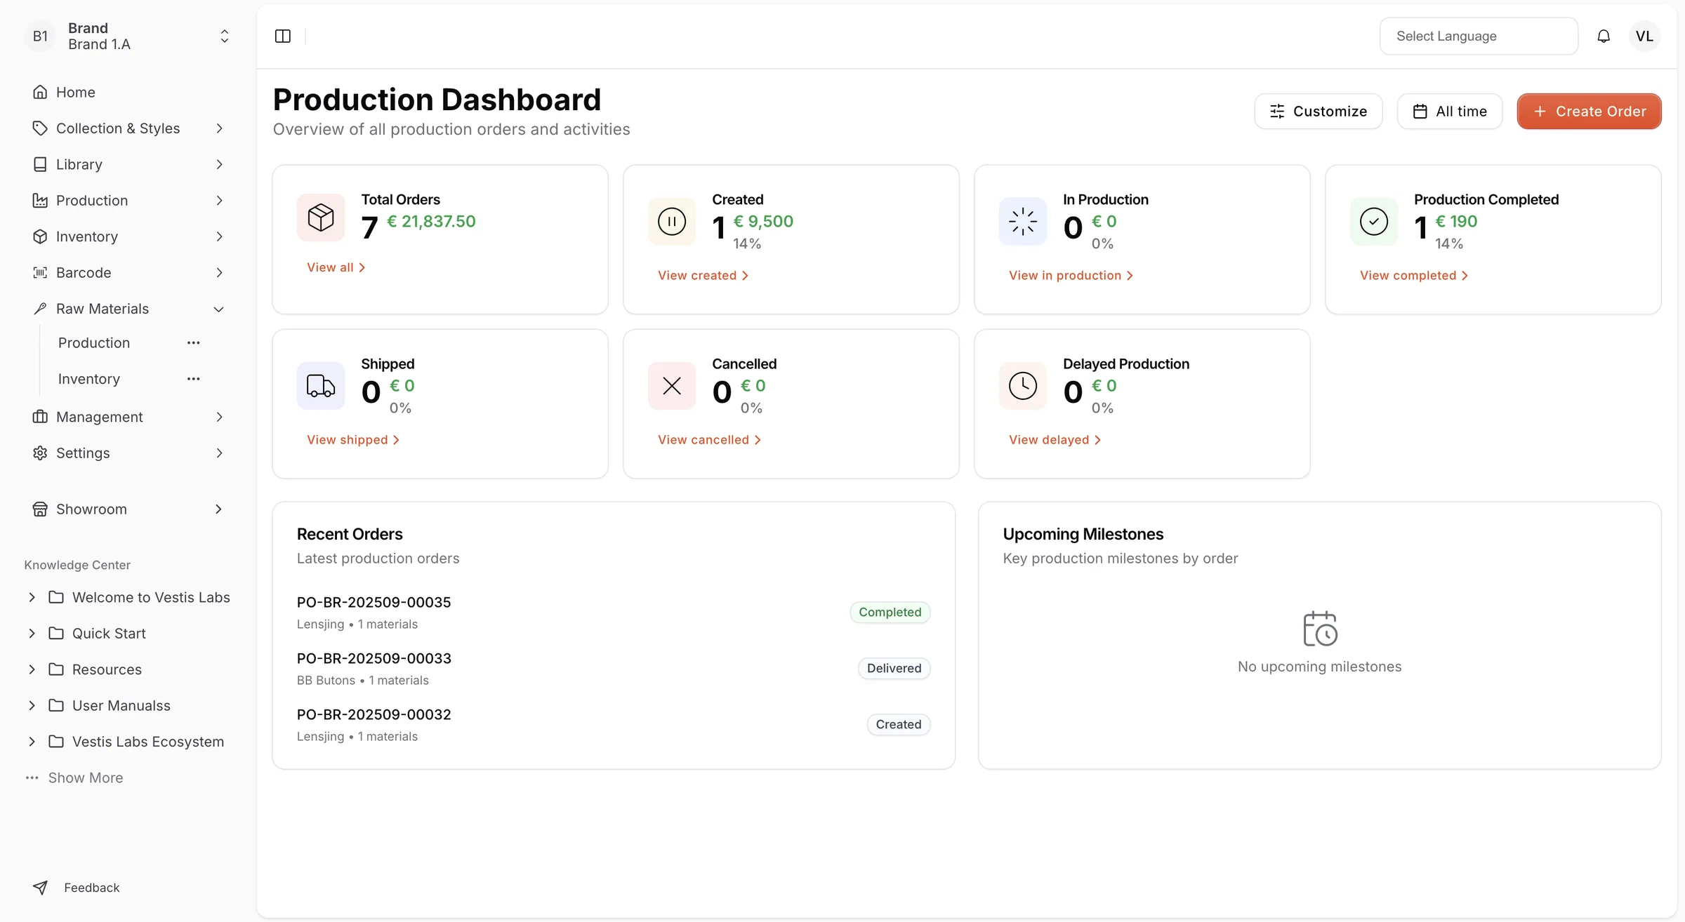Follow the View cancelled link
Viewport: 1685px width, 922px height.
click(709, 440)
